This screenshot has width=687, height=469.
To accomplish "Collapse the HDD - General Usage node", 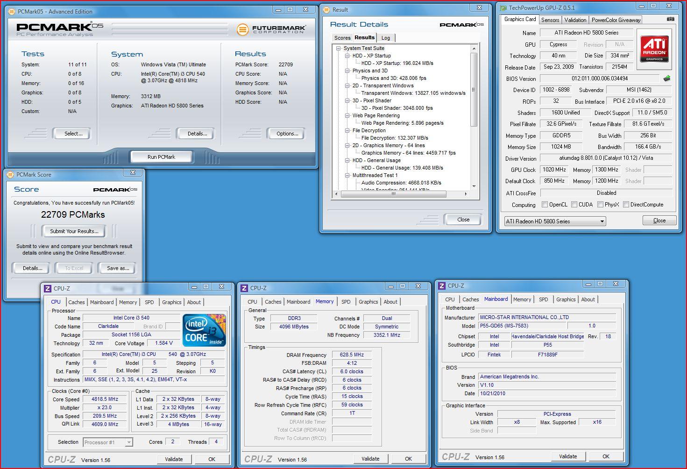I will click(x=347, y=160).
